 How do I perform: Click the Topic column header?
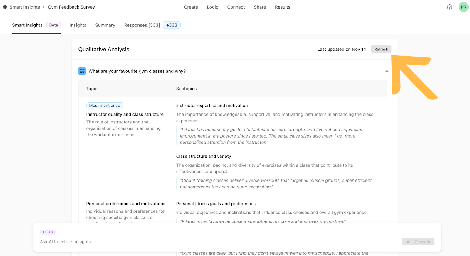click(x=92, y=89)
